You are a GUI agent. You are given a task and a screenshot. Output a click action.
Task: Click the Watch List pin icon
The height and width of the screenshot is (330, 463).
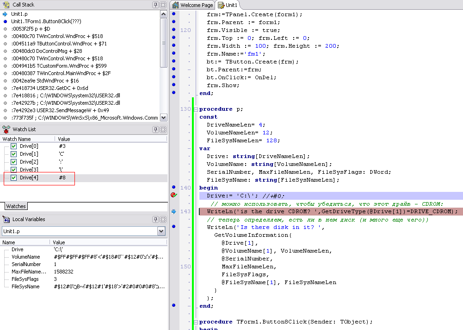coord(156,129)
